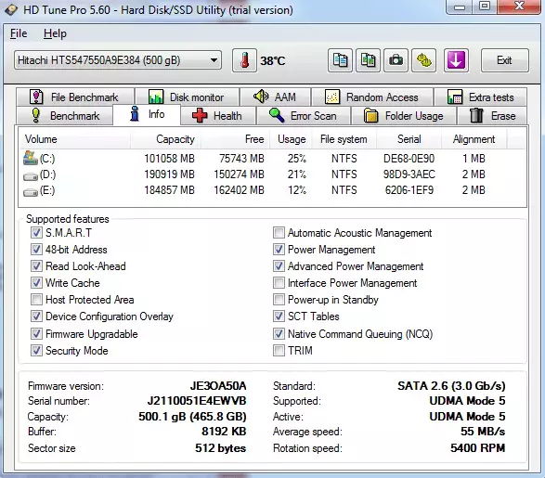The height and width of the screenshot is (478, 545).
Task: Click the firmware version JE3OA50A value
Action: (218, 385)
